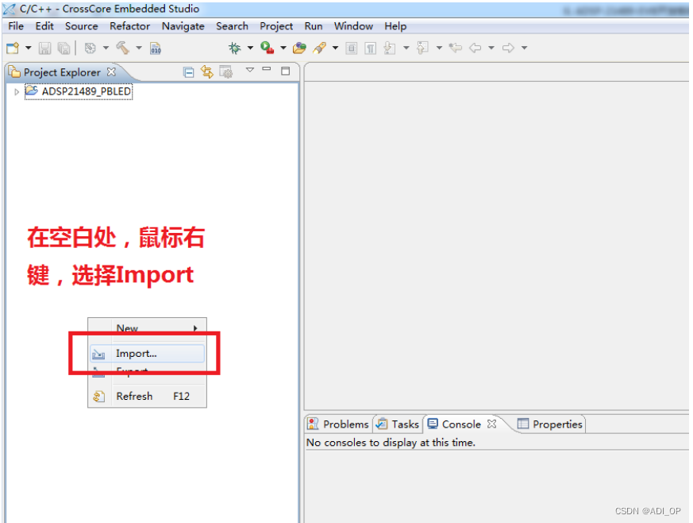Switch to the Console tab

[x=455, y=424]
